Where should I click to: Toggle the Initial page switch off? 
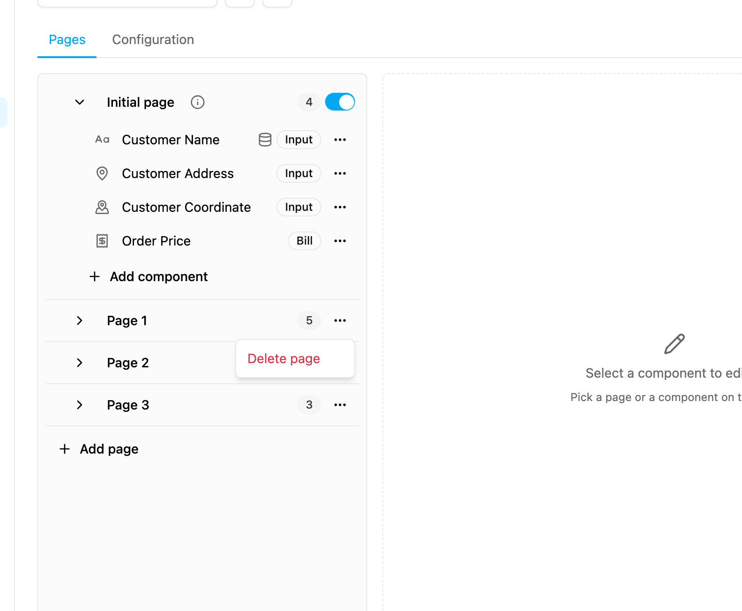340,102
